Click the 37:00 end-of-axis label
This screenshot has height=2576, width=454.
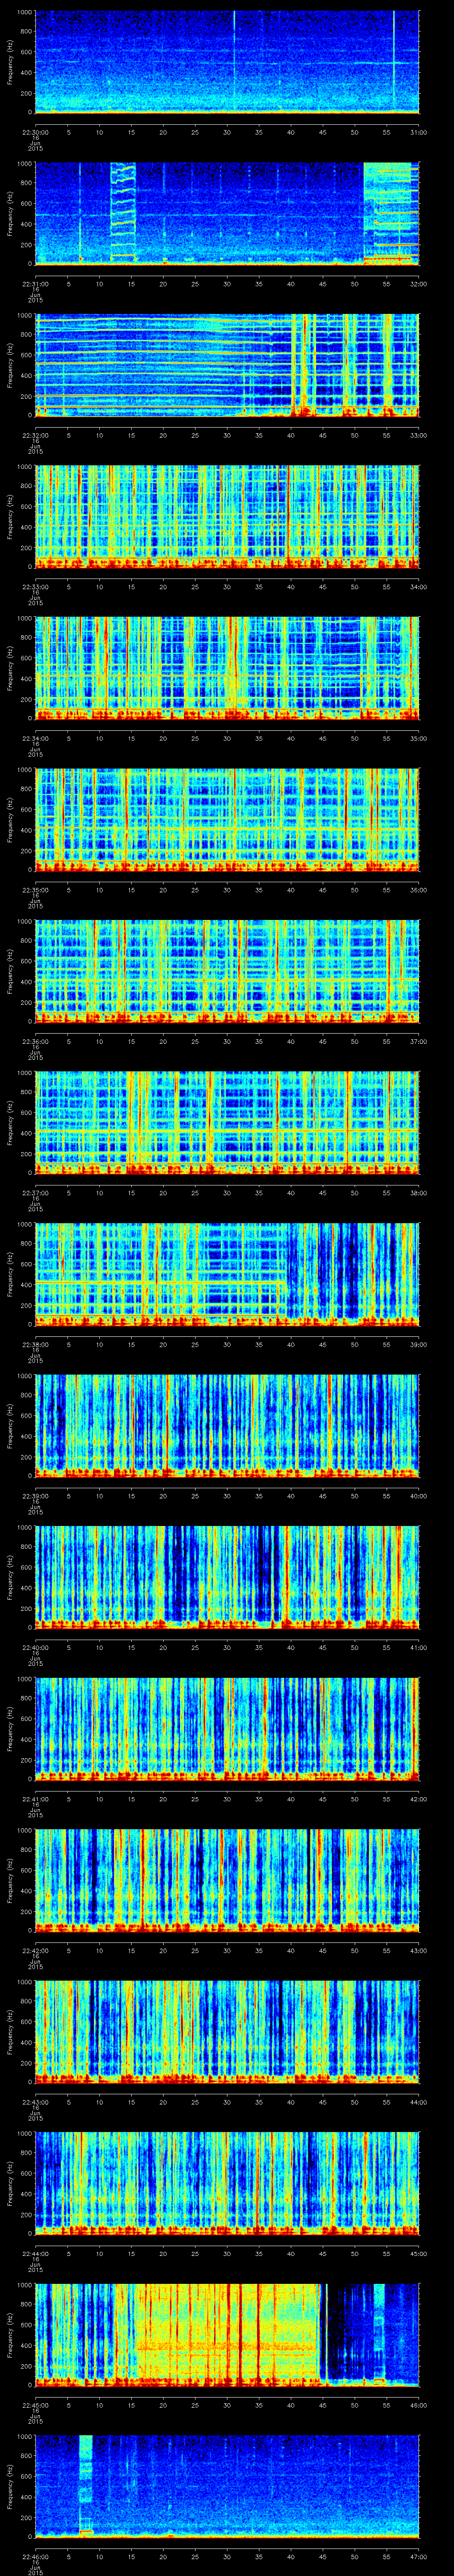[418, 1041]
